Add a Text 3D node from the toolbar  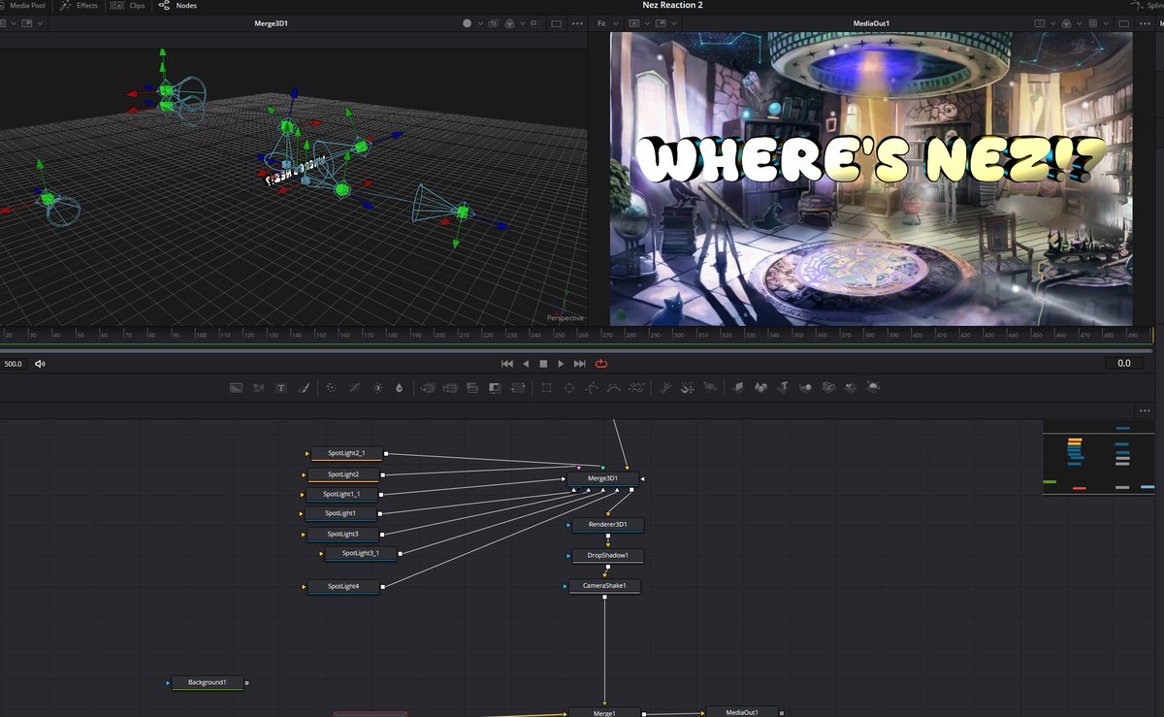pyautogui.click(x=784, y=388)
